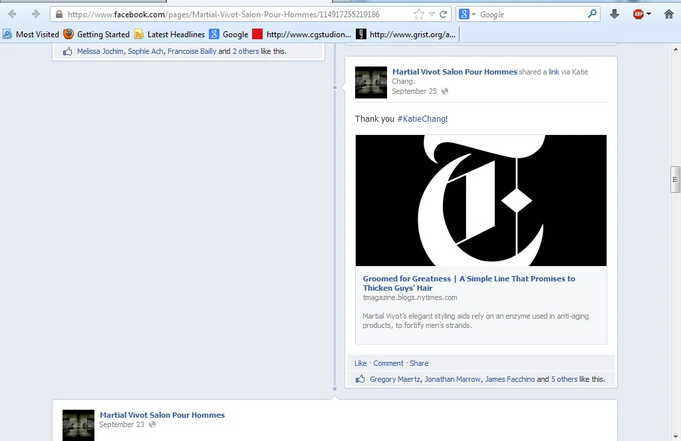The image size is (681, 441).
Task: Open the #KatieChang hashtag
Action: (421, 118)
